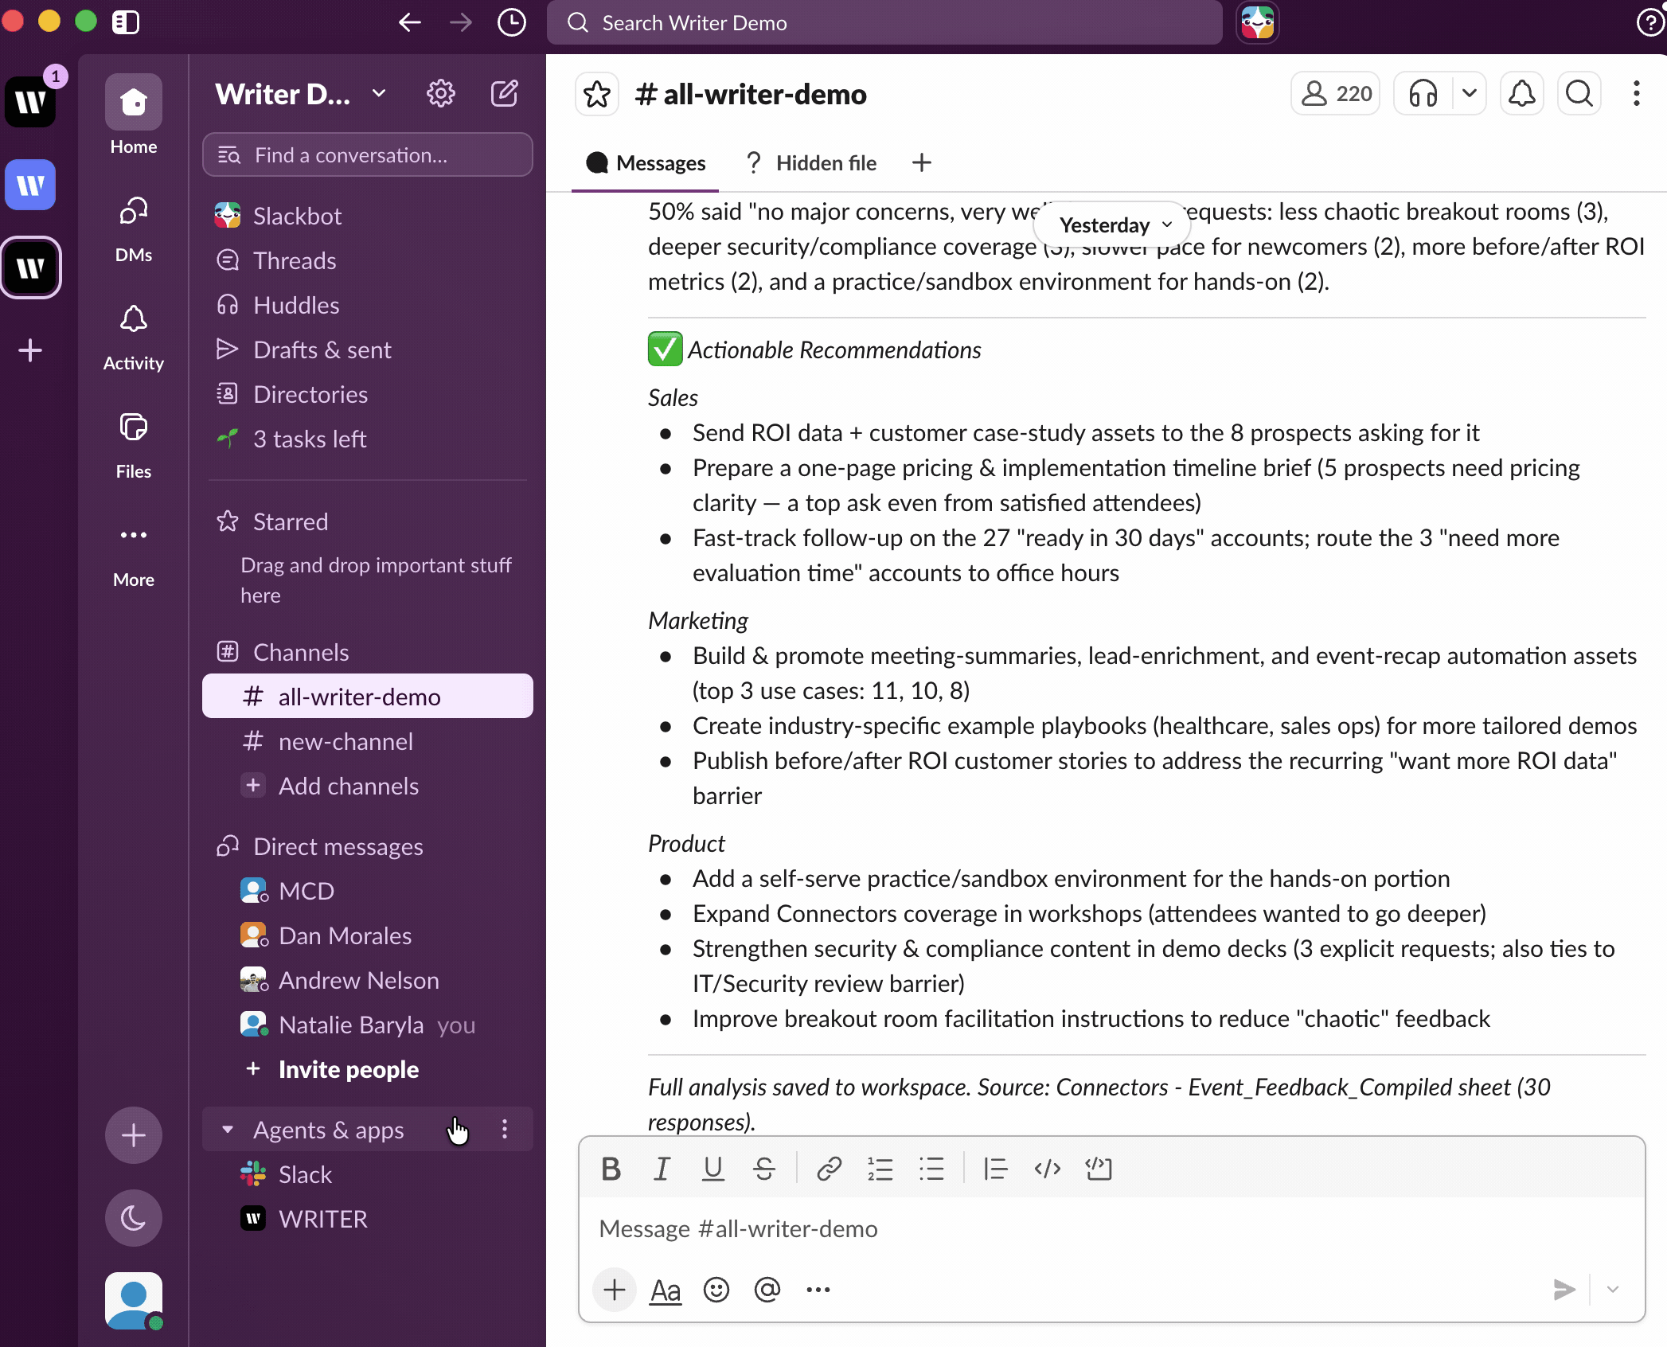Click Invite people
The image size is (1667, 1347).
[x=368, y=1069]
